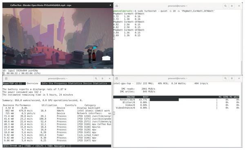Switch to the Device Statistics tab in PowerTOP
Screen dimensions: 245x150
click(x=95, y=83)
